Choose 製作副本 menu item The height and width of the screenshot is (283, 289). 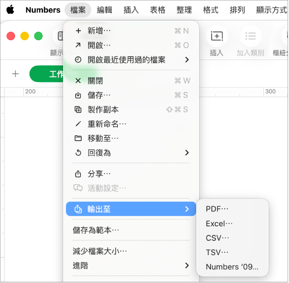click(131, 109)
